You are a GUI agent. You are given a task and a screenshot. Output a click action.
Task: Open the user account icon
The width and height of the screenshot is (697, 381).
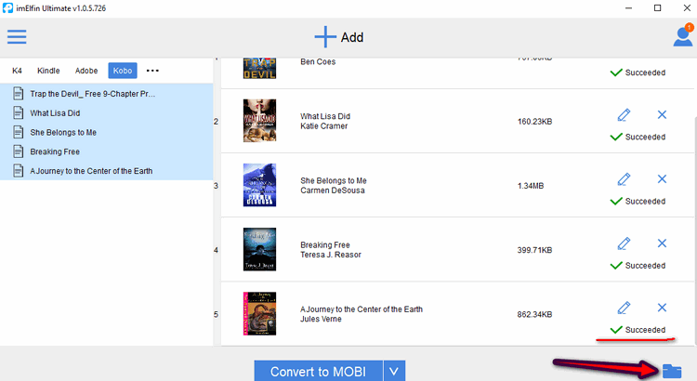pyautogui.click(x=683, y=36)
